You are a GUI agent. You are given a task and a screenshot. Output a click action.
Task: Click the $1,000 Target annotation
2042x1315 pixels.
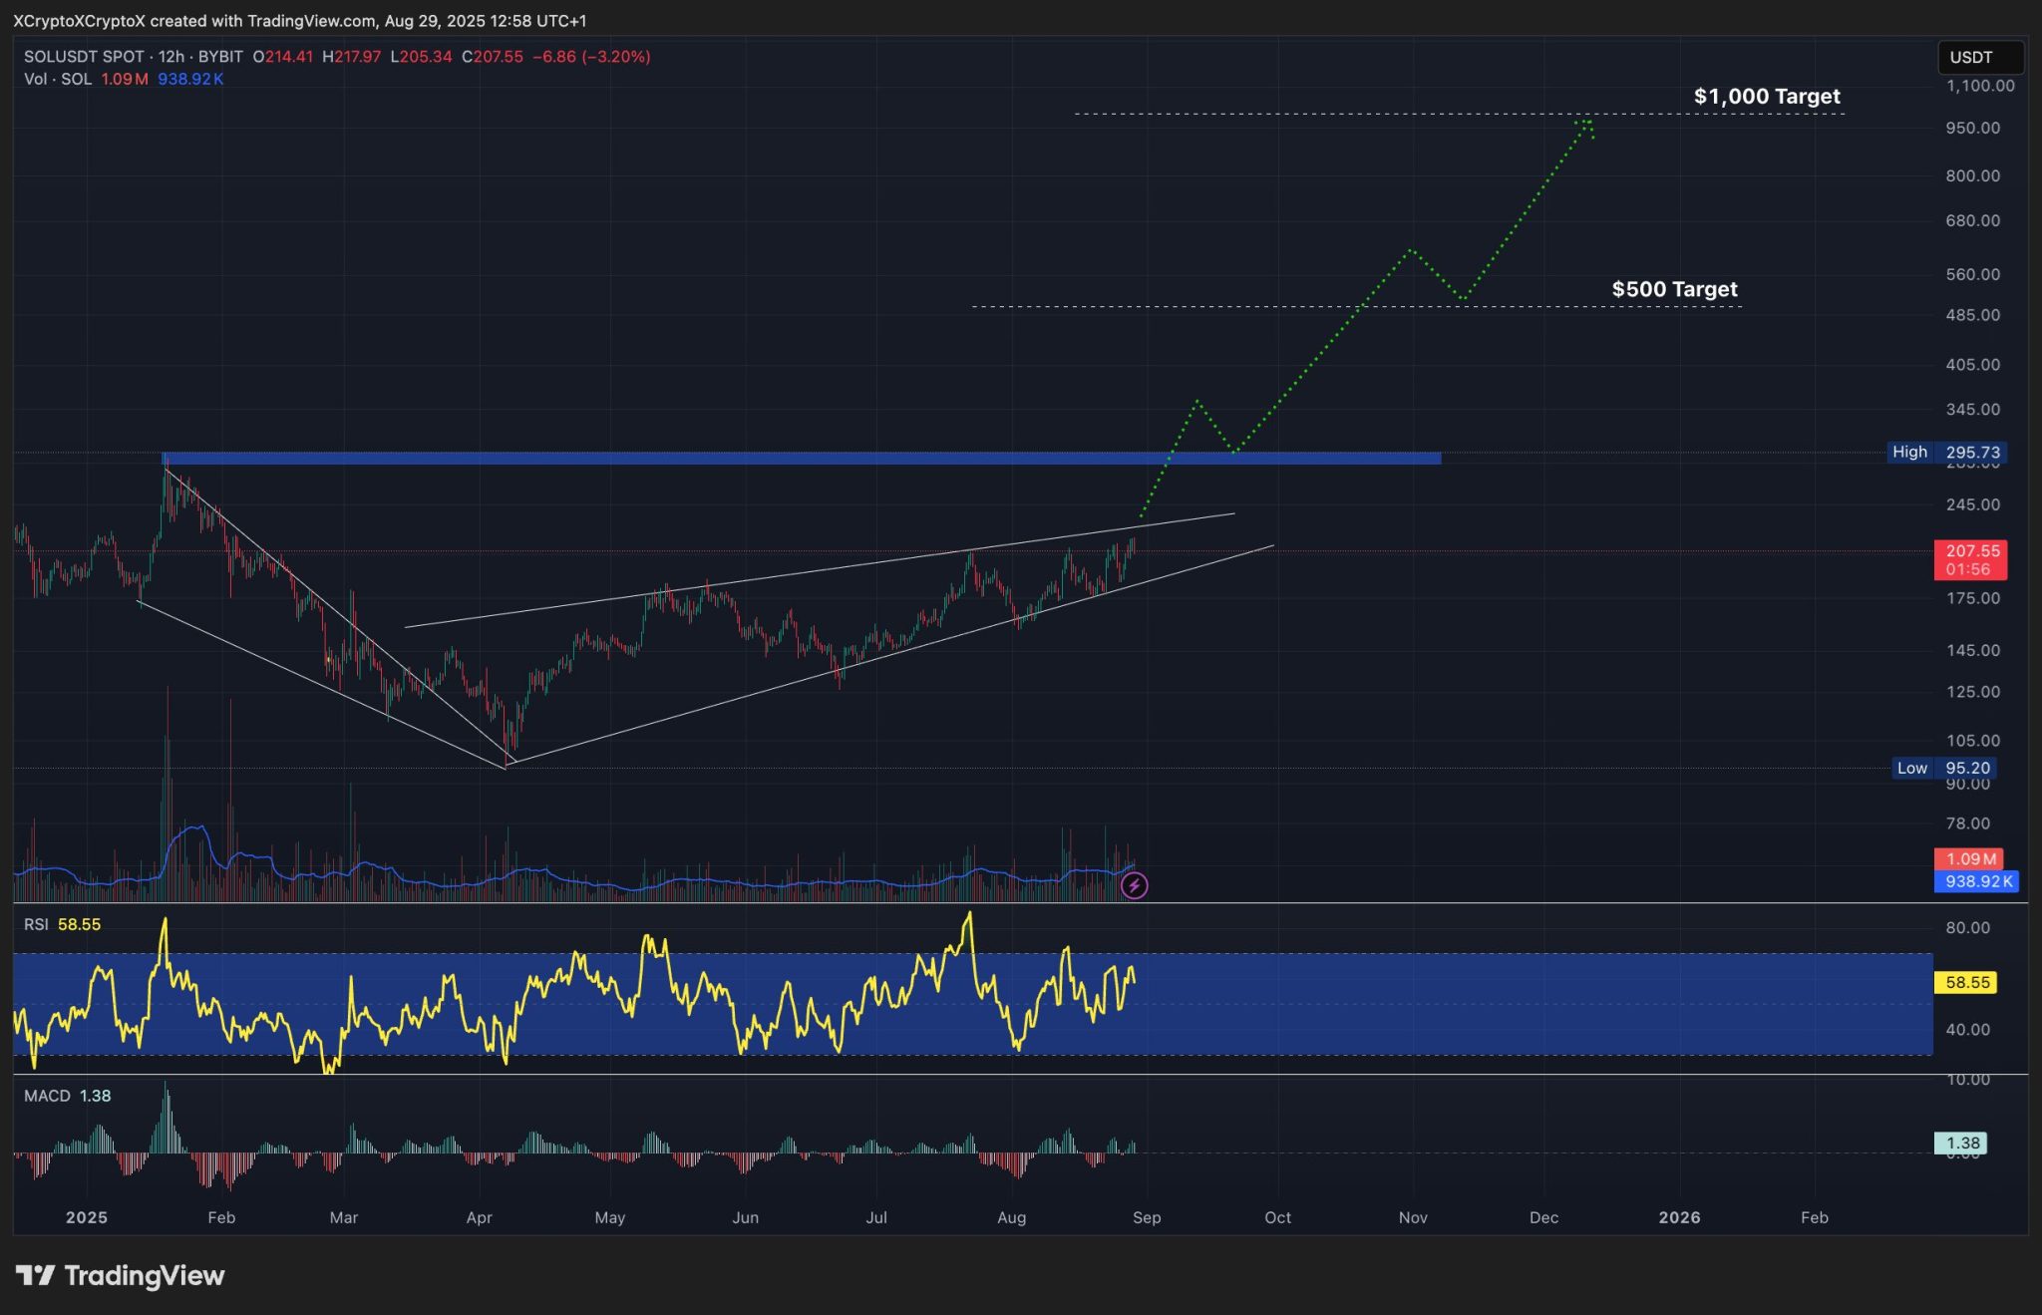coord(1766,97)
